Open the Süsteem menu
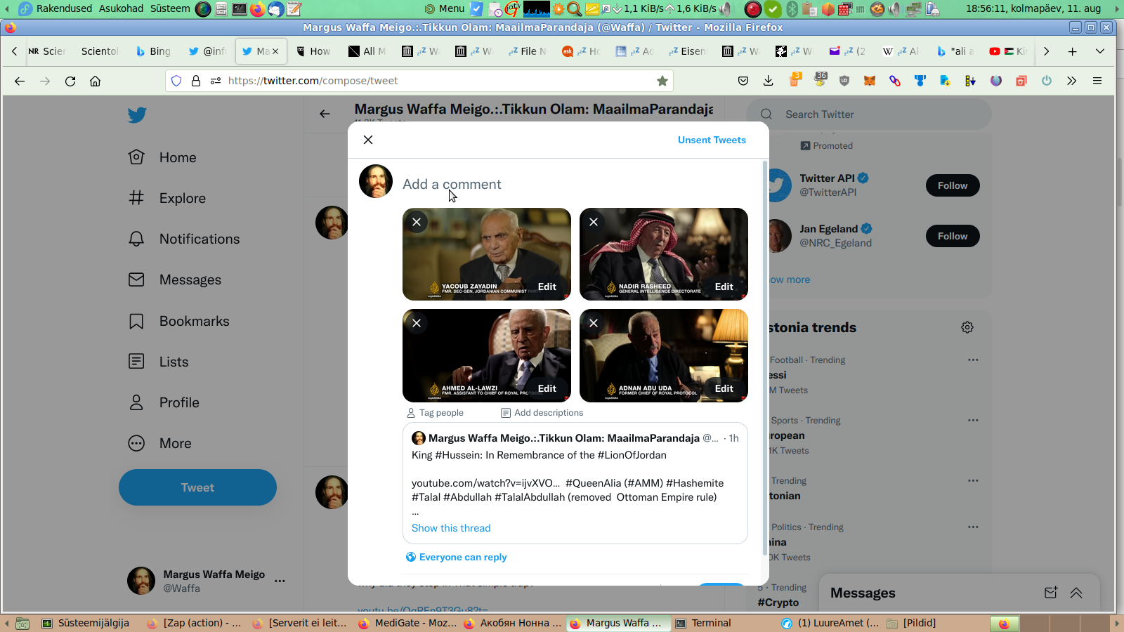The width and height of the screenshot is (1124, 632). click(170, 8)
